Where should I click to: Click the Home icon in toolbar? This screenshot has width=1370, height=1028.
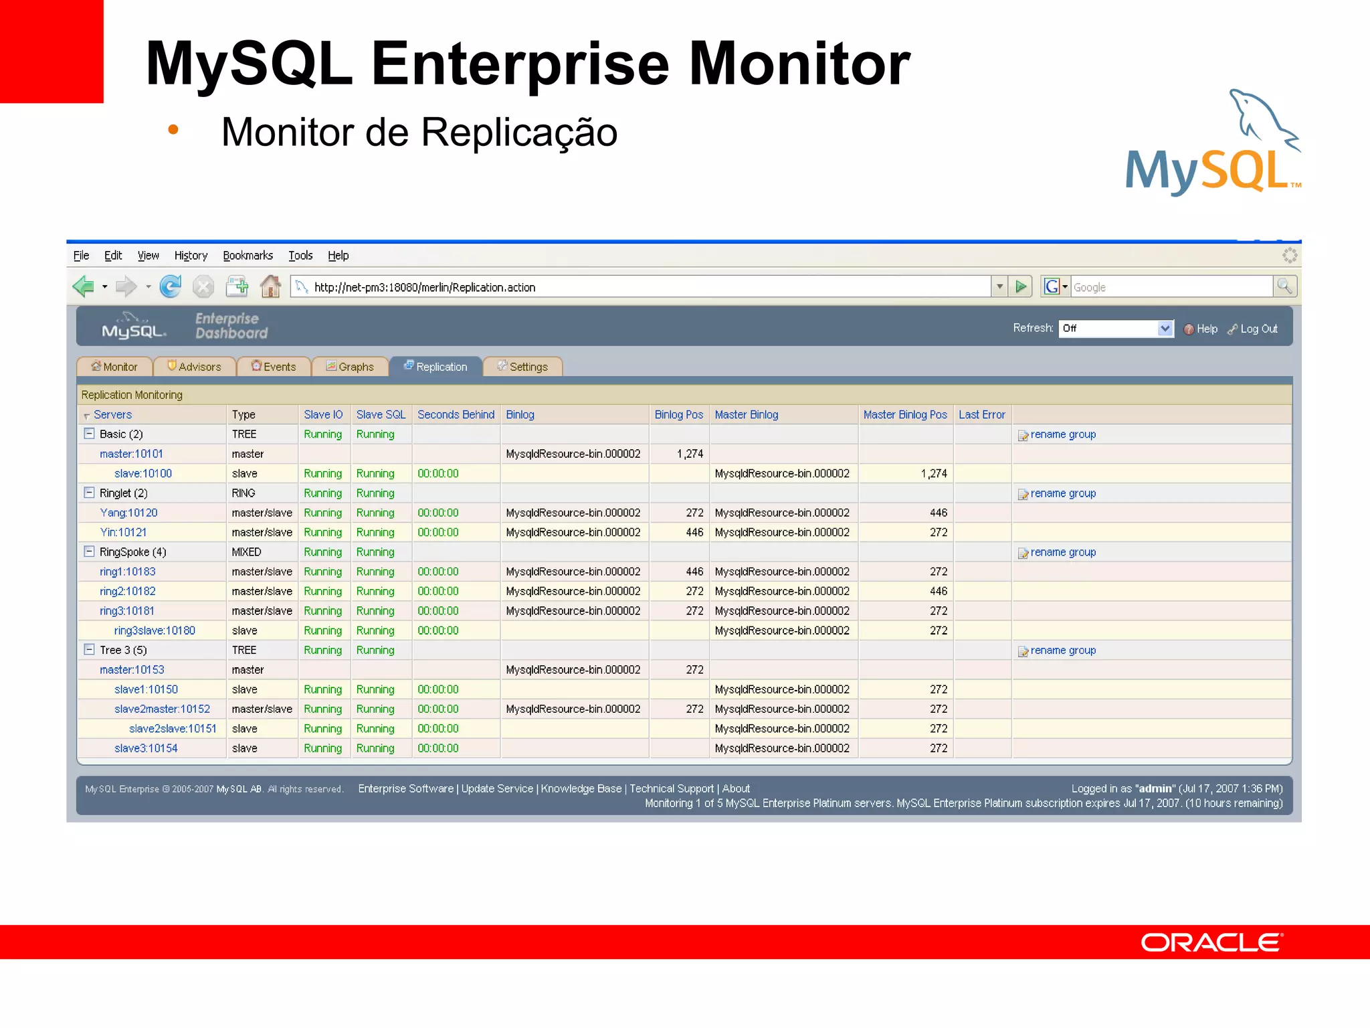coord(270,286)
